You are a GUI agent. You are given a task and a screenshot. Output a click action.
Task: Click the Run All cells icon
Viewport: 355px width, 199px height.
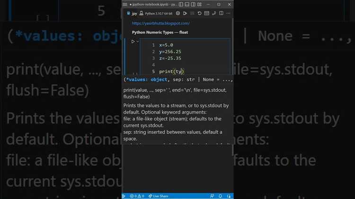click(186, 14)
